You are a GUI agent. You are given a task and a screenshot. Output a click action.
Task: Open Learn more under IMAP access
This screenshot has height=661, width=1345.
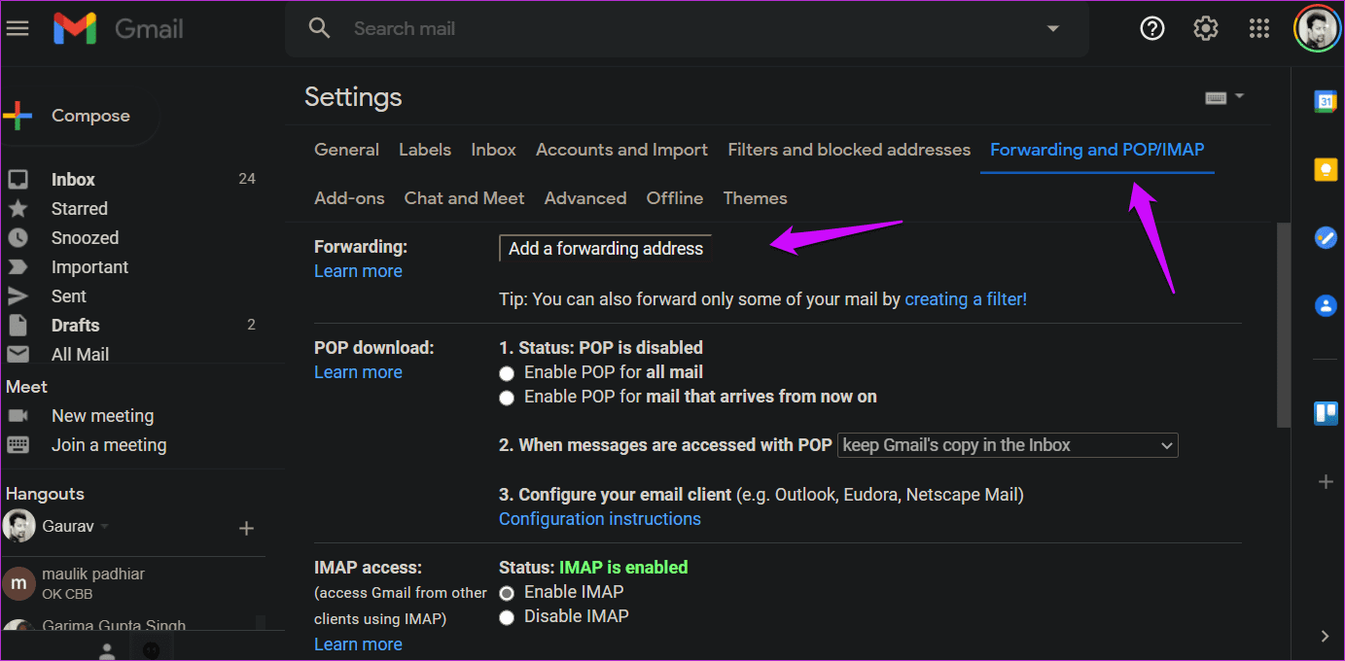(358, 644)
